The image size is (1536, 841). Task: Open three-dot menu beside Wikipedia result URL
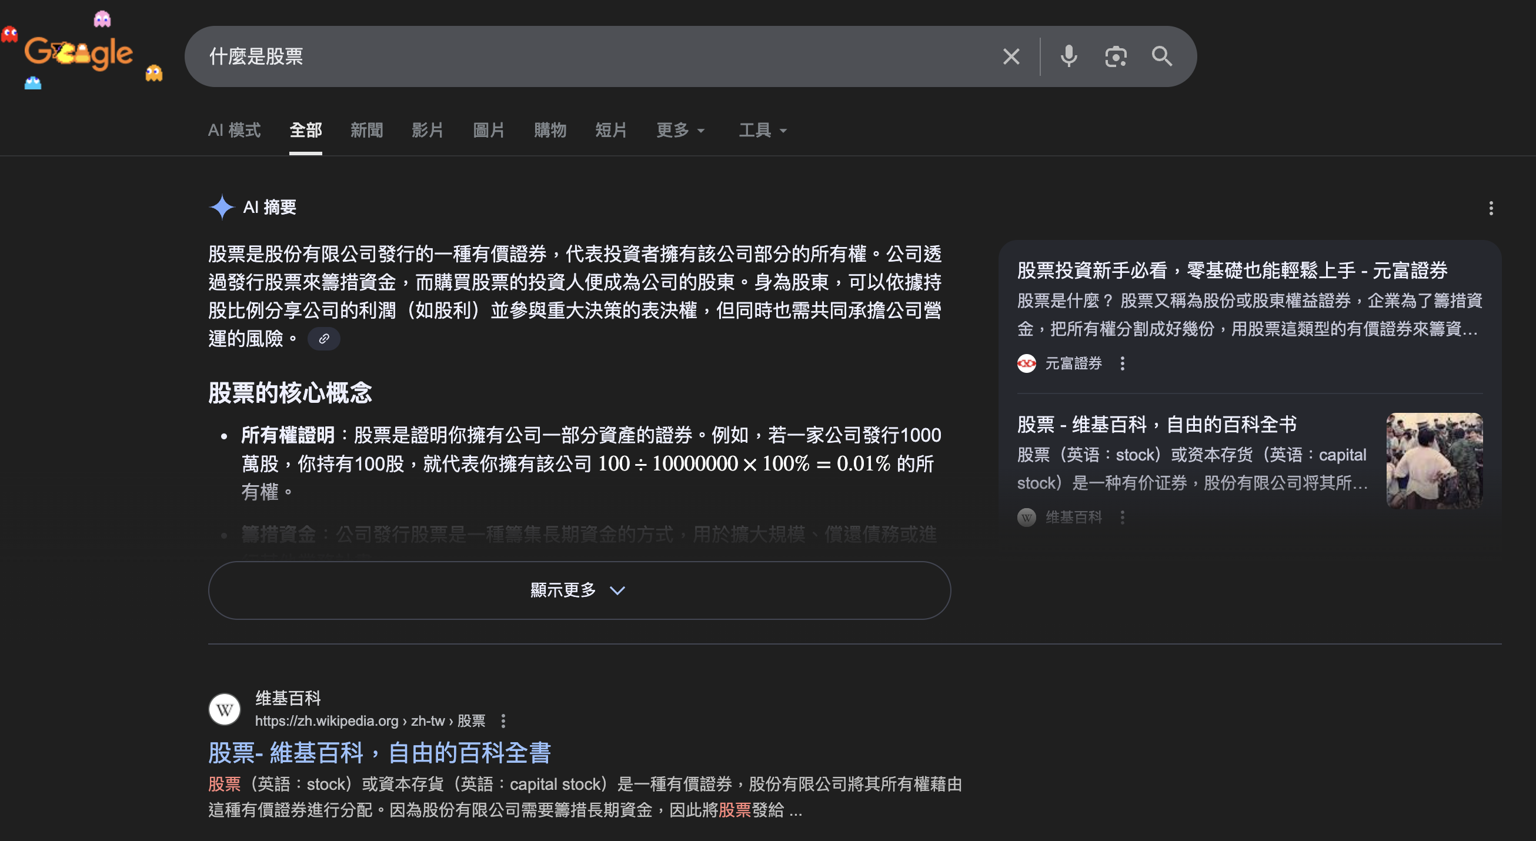click(x=503, y=721)
